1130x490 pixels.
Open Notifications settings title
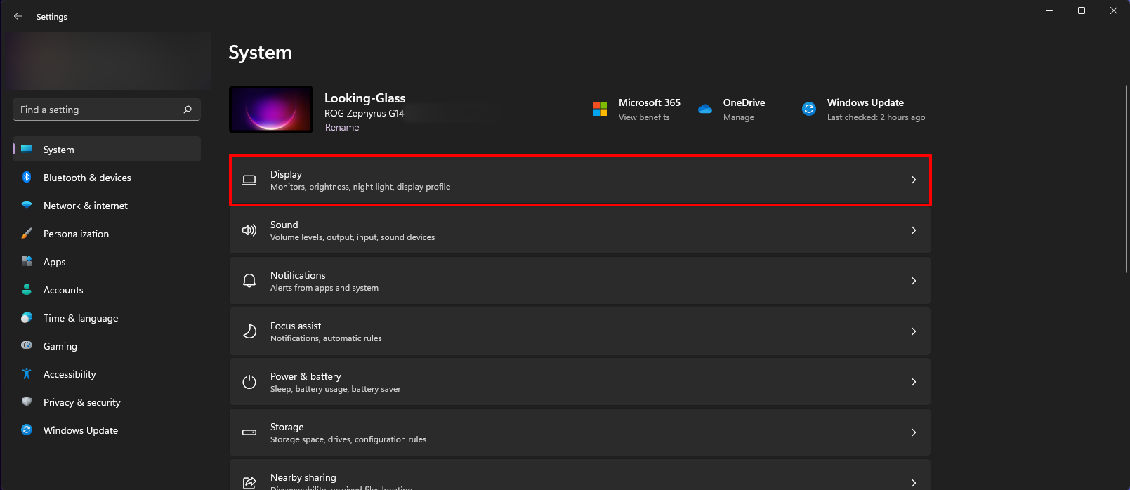298,275
